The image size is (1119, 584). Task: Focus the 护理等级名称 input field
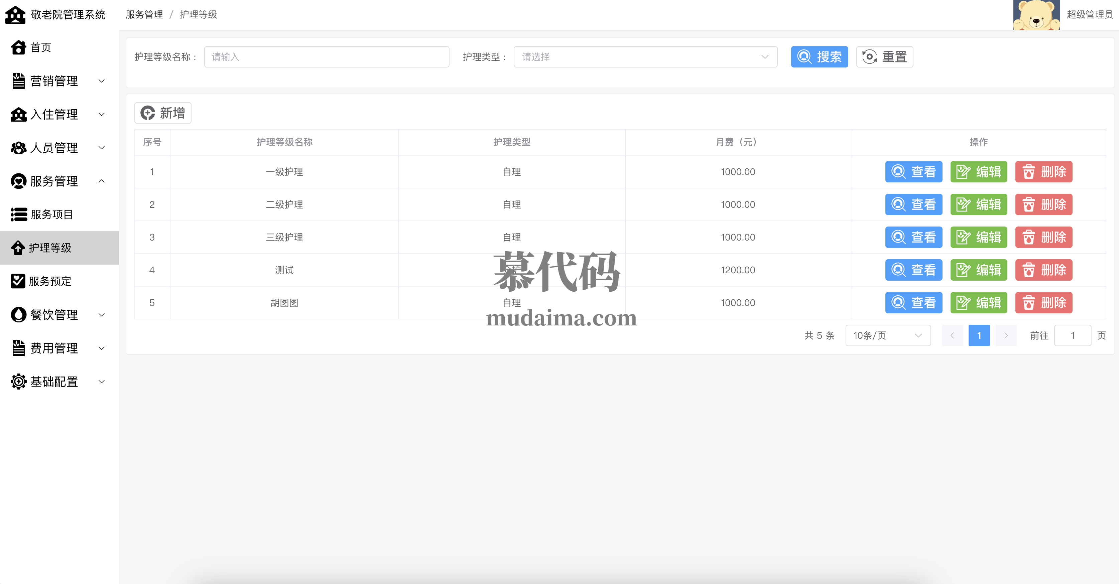pos(327,57)
